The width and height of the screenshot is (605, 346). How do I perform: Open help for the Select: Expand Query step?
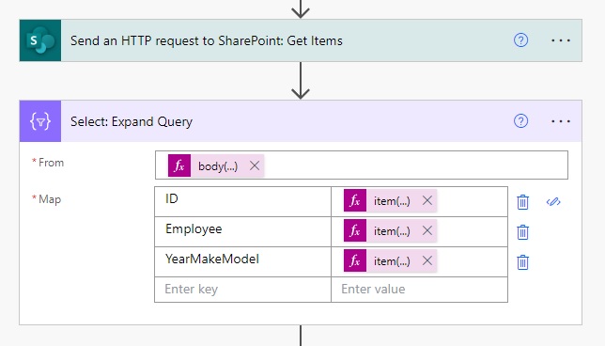click(x=520, y=121)
